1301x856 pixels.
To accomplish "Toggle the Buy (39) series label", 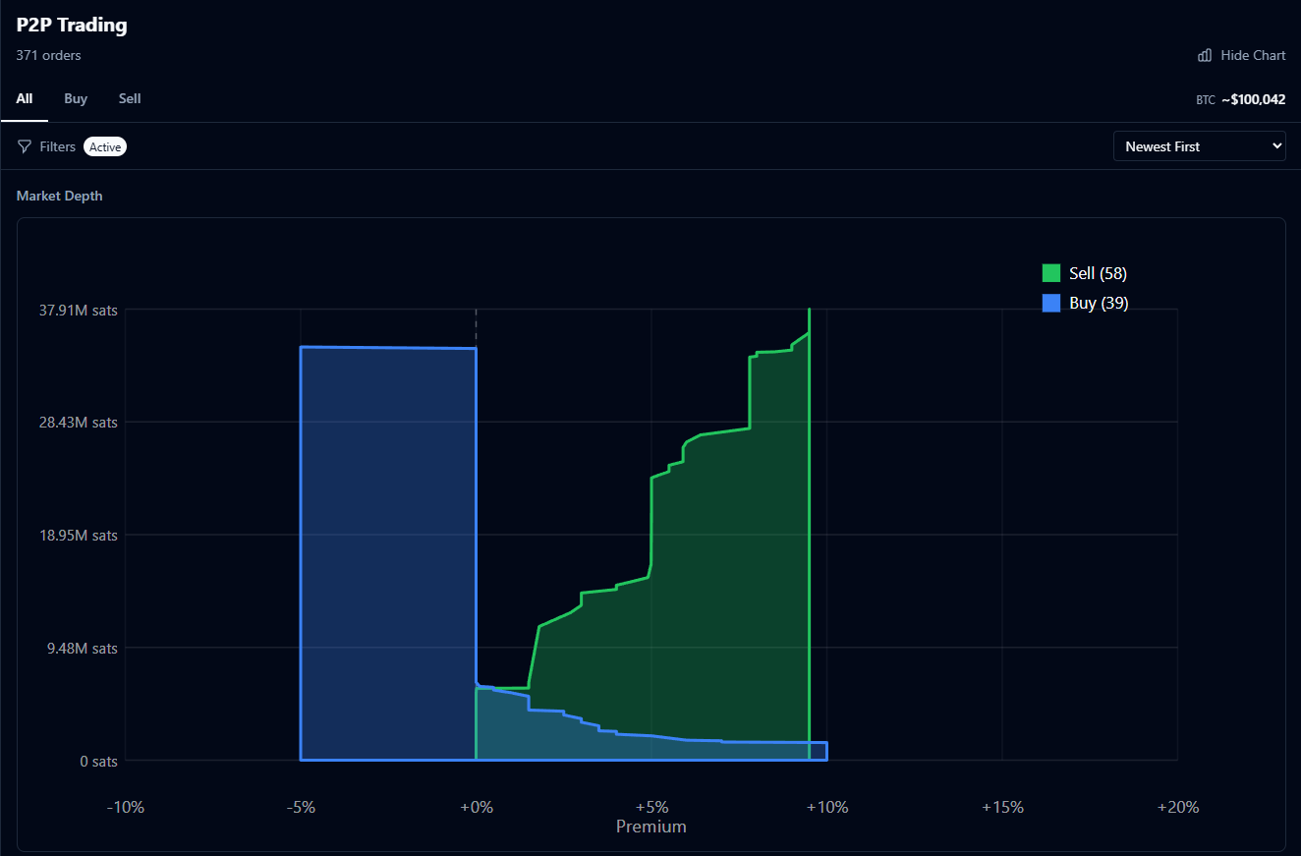I will [x=1099, y=304].
